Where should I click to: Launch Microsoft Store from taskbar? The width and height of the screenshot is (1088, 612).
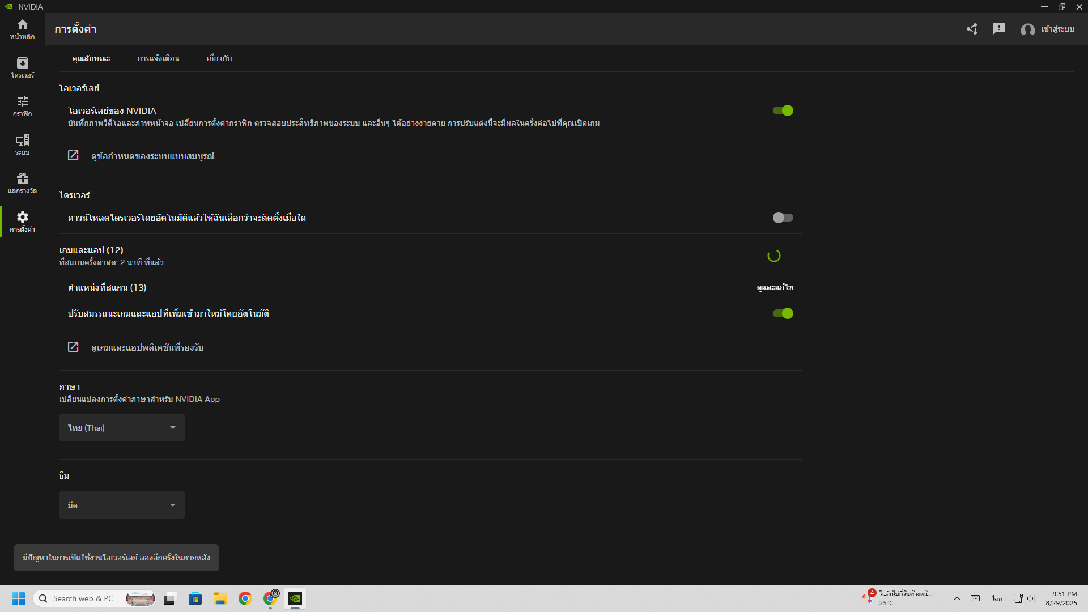(x=195, y=598)
